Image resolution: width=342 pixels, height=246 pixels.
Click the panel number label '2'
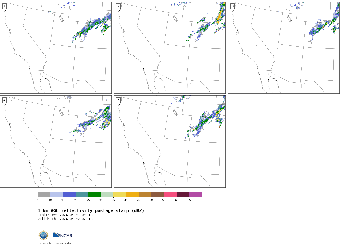[118, 6]
